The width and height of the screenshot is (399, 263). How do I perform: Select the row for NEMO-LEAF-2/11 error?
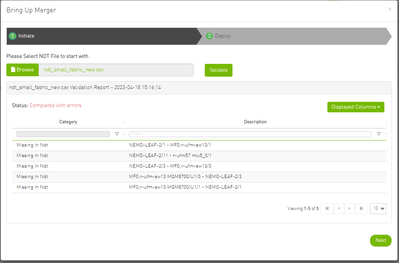click(187, 155)
